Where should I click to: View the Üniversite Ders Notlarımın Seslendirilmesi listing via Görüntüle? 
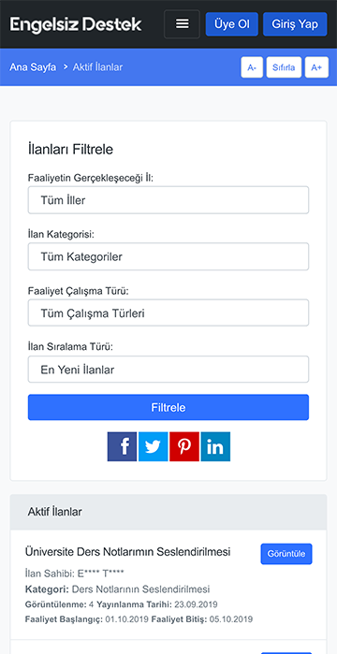(x=286, y=554)
